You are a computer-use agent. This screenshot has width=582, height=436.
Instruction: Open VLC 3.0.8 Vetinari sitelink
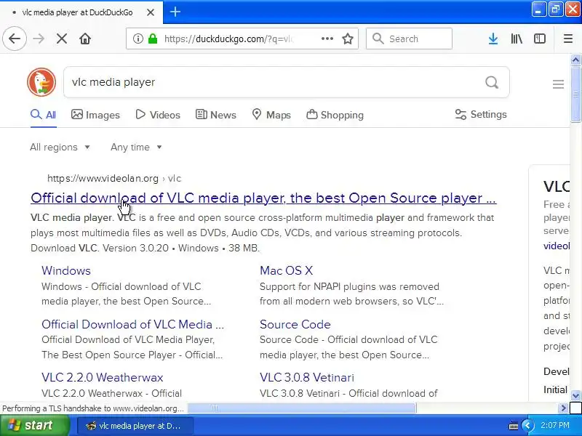(x=307, y=377)
